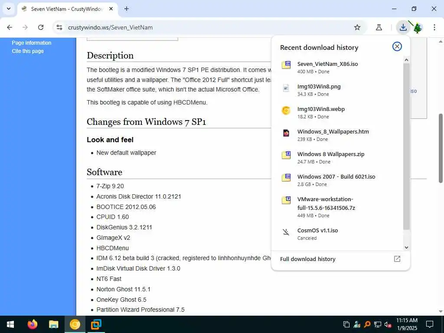Click the Seven_VietNam_X86.iso file icon
Screen dimensions: 444x333
coord(286,65)
